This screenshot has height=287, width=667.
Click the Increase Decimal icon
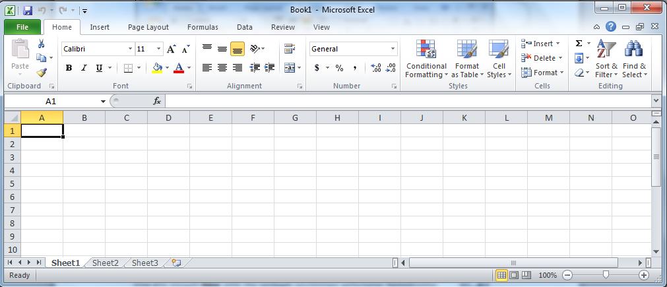375,67
